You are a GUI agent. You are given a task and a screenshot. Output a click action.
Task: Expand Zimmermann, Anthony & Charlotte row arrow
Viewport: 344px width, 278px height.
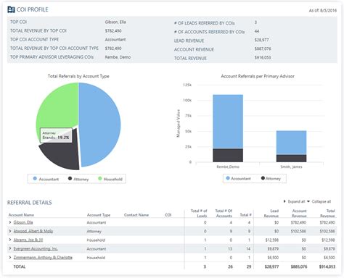(10, 257)
